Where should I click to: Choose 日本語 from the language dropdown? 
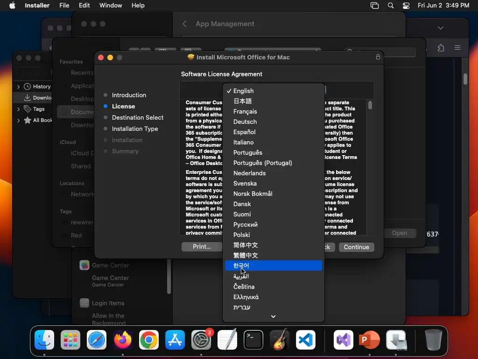point(273,101)
